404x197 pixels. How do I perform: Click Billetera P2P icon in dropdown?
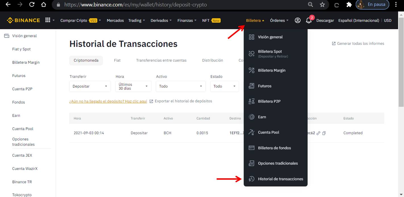[251, 101]
